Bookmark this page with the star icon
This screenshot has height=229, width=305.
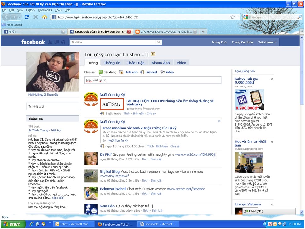tap(233, 17)
